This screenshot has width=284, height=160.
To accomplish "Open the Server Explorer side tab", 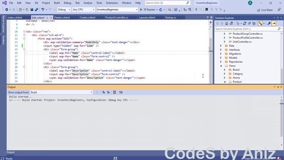I will (3, 24).
